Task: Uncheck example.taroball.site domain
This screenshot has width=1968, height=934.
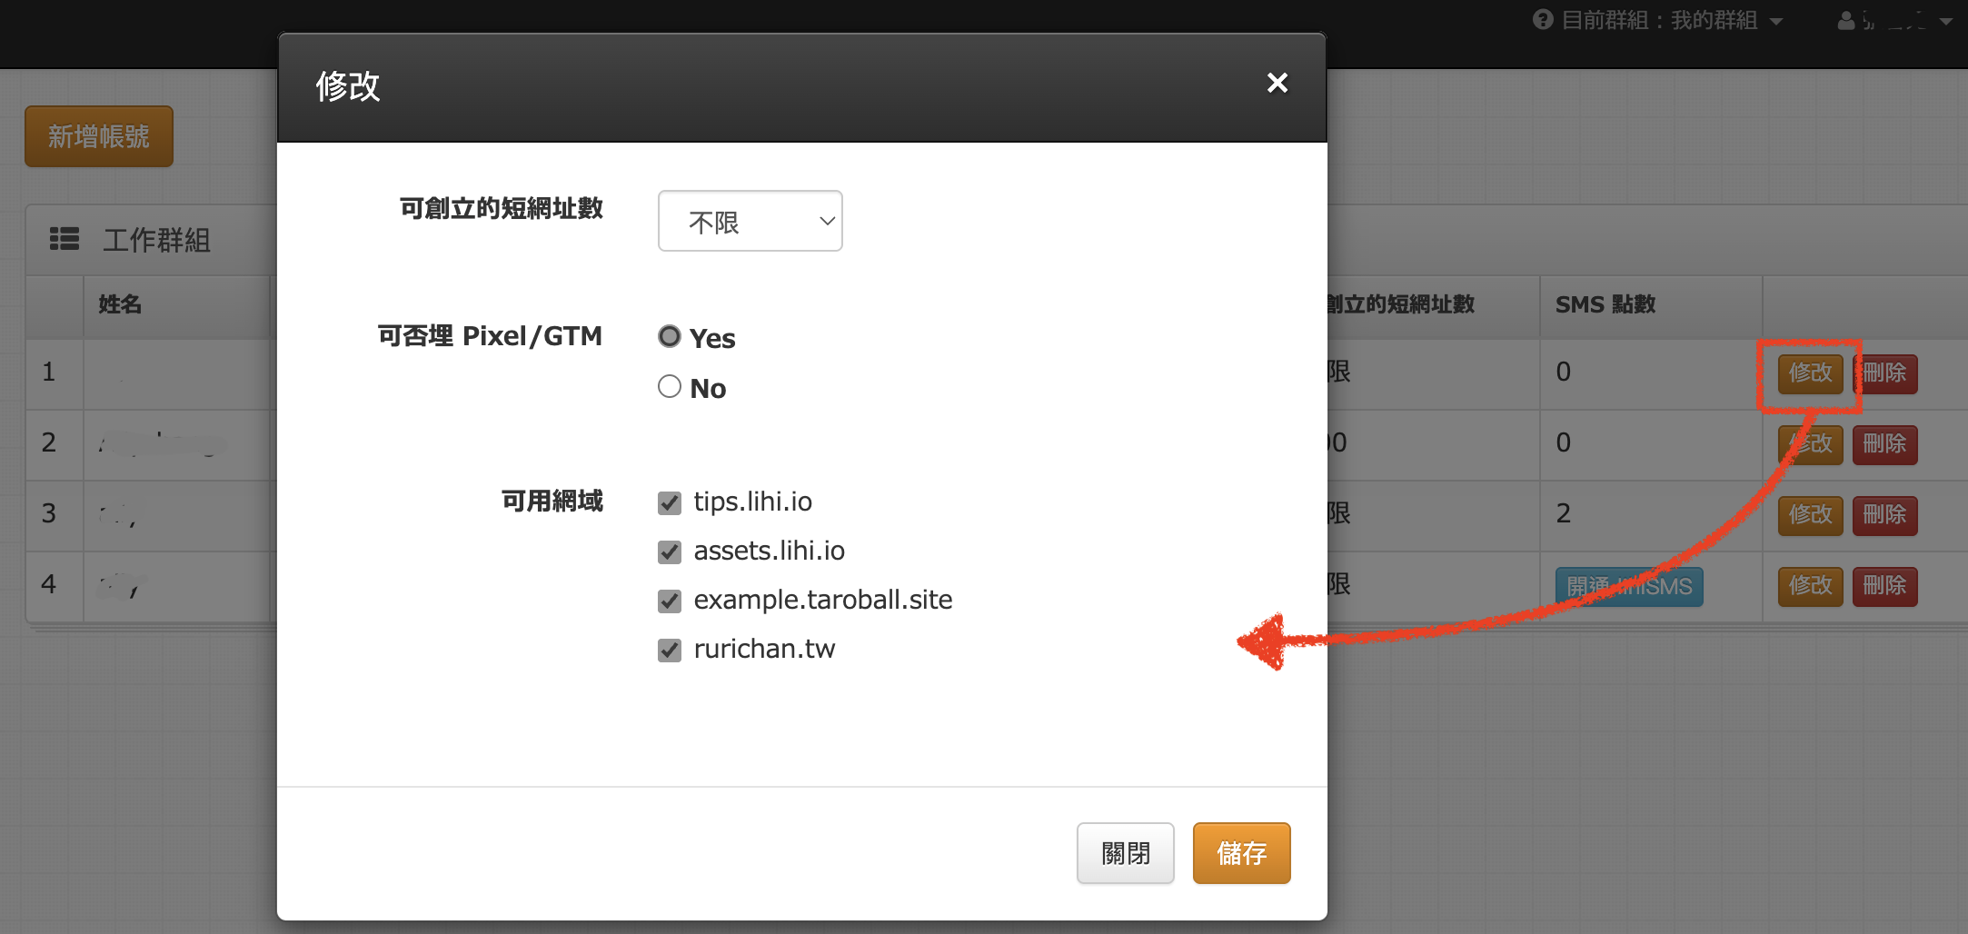Action: click(x=670, y=601)
